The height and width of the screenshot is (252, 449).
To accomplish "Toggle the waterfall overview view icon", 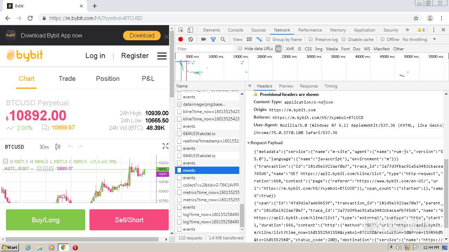I will click(259, 40).
